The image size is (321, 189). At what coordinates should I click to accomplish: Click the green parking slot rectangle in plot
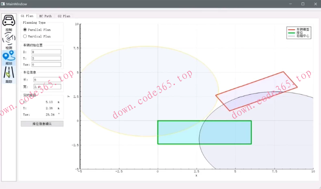click(204, 132)
